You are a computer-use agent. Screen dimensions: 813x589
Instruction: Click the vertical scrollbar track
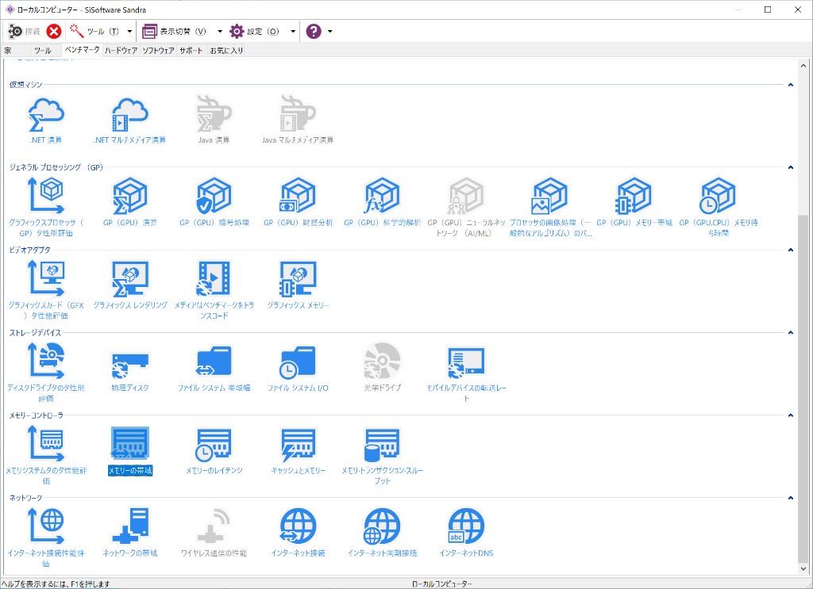click(803, 143)
